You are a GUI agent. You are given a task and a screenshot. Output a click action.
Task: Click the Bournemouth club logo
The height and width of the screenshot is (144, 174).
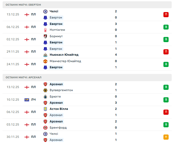point(45,36)
